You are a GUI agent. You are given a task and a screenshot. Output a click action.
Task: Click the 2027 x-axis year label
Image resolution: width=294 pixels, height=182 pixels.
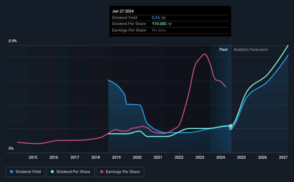pos(283,157)
